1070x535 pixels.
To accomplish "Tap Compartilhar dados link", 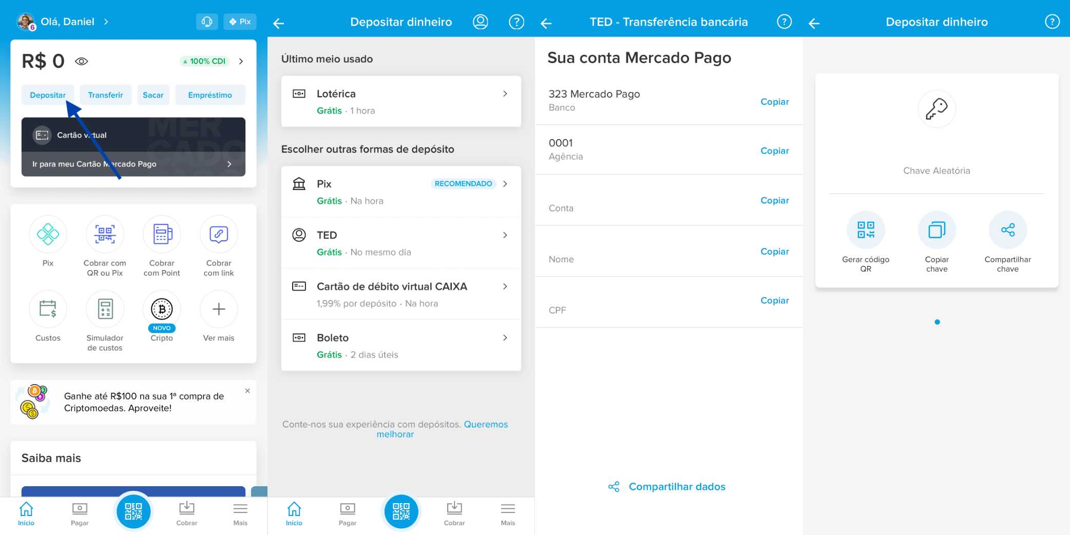I will click(x=667, y=486).
